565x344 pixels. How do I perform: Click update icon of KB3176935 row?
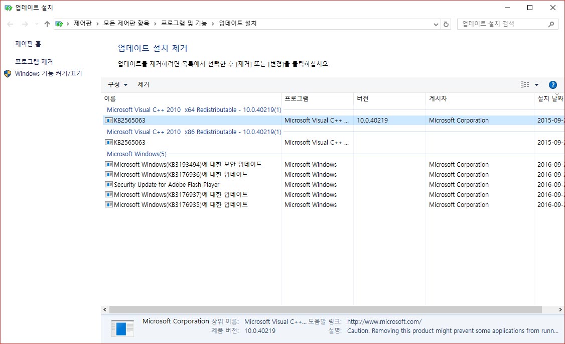click(x=108, y=205)
